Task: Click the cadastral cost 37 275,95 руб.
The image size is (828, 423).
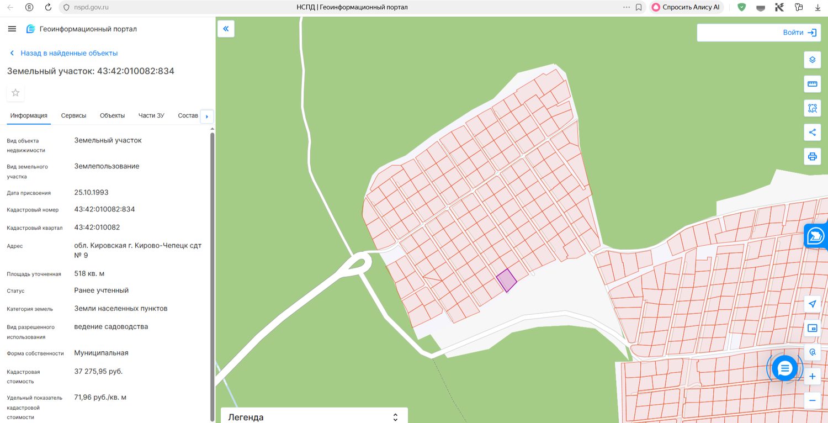Action: coord(99,372)
